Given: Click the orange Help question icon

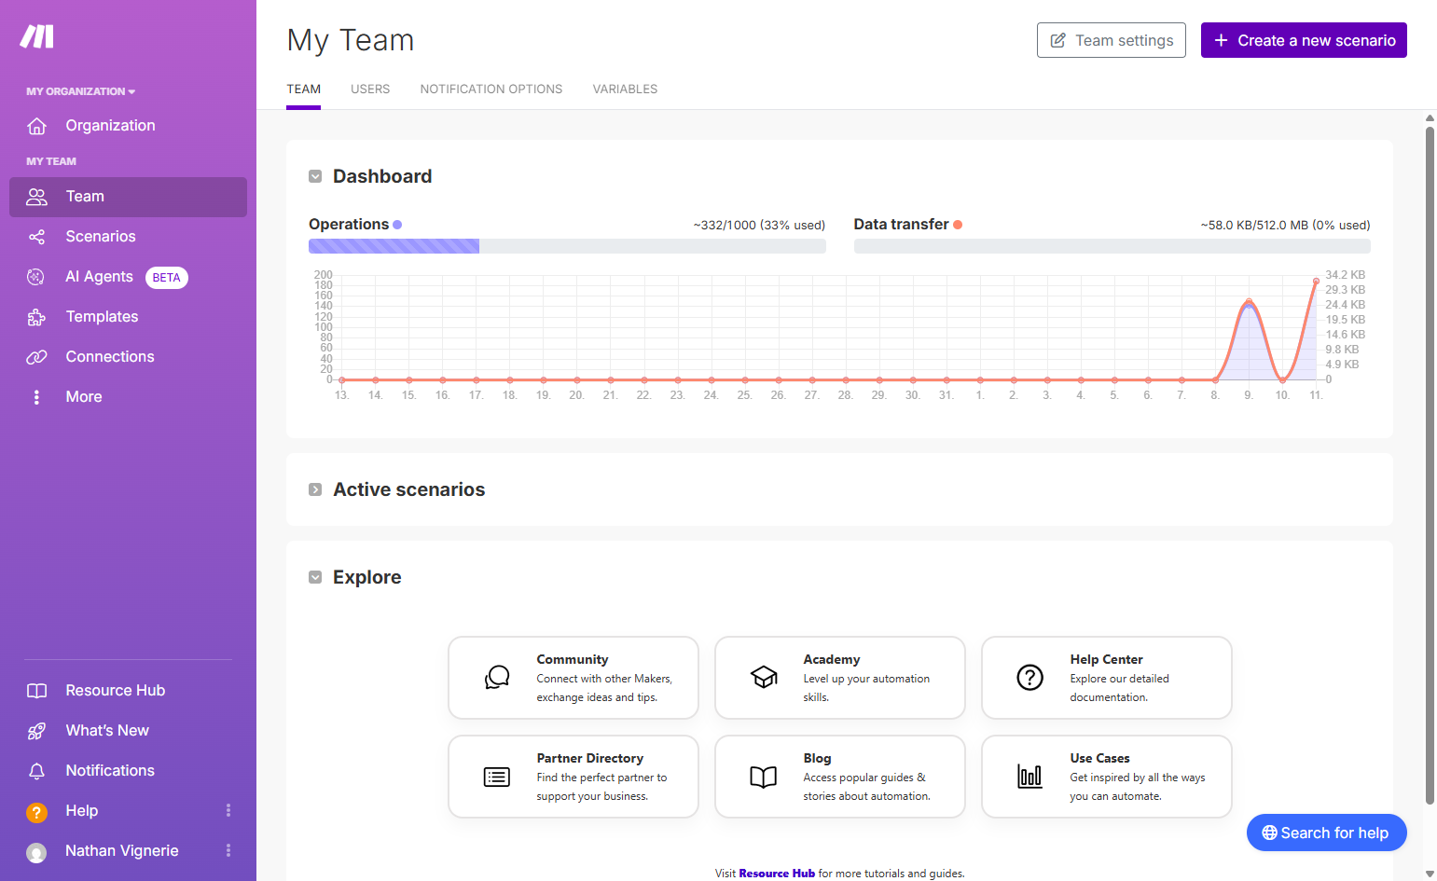Looking at the screenshot, I should 36,812.
